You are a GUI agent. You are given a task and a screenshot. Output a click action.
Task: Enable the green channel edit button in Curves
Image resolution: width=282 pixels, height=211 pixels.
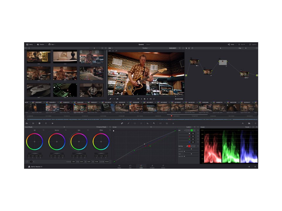point(192,130)
